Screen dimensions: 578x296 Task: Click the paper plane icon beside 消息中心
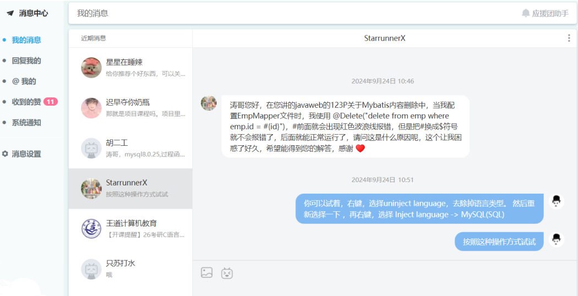tap(10, 13)
